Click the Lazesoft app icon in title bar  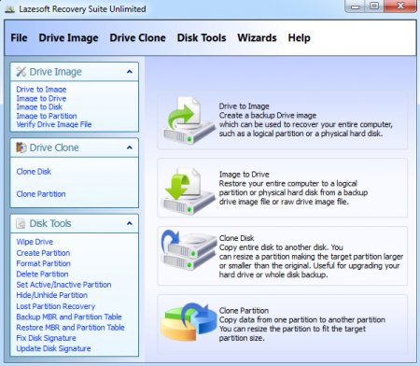(10, 9)
